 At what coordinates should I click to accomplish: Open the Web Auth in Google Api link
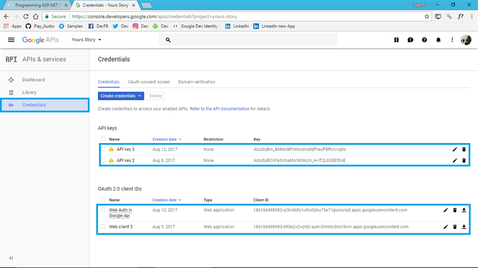pos(120,213)
